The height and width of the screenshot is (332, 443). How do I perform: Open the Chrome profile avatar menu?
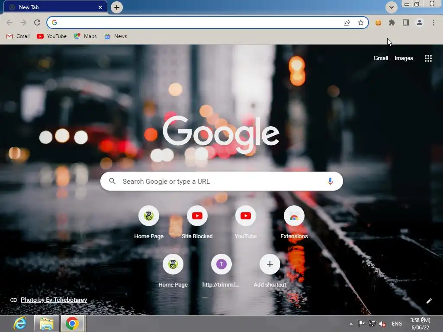coord(420,22)
